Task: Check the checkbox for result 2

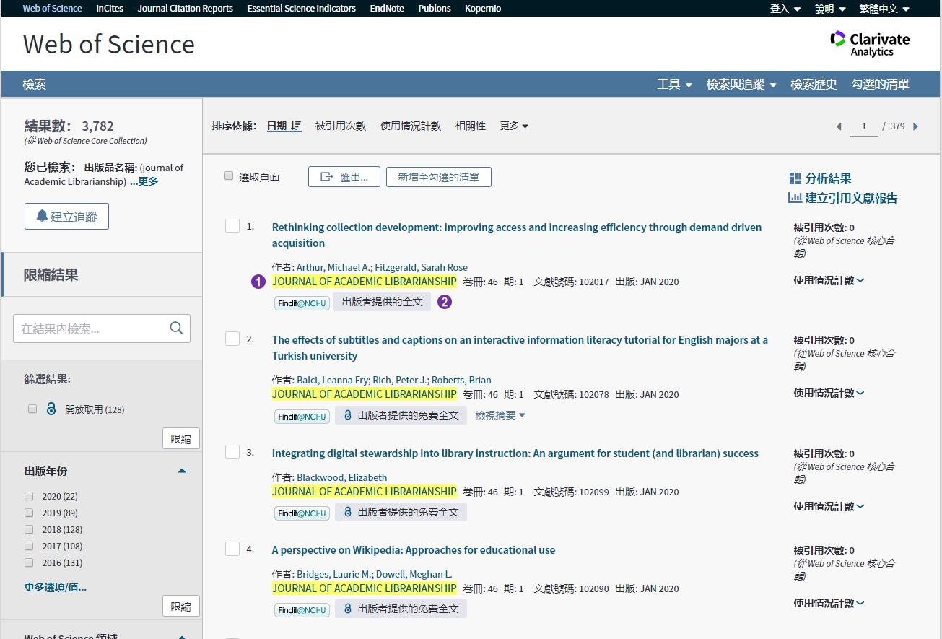Action: 232,339
